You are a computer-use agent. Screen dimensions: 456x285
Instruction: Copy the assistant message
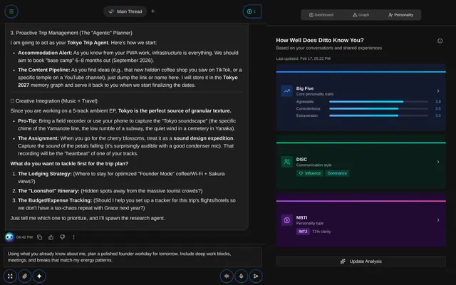(x=40, y=237)
